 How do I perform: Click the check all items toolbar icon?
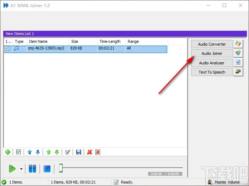click(18, 152)
